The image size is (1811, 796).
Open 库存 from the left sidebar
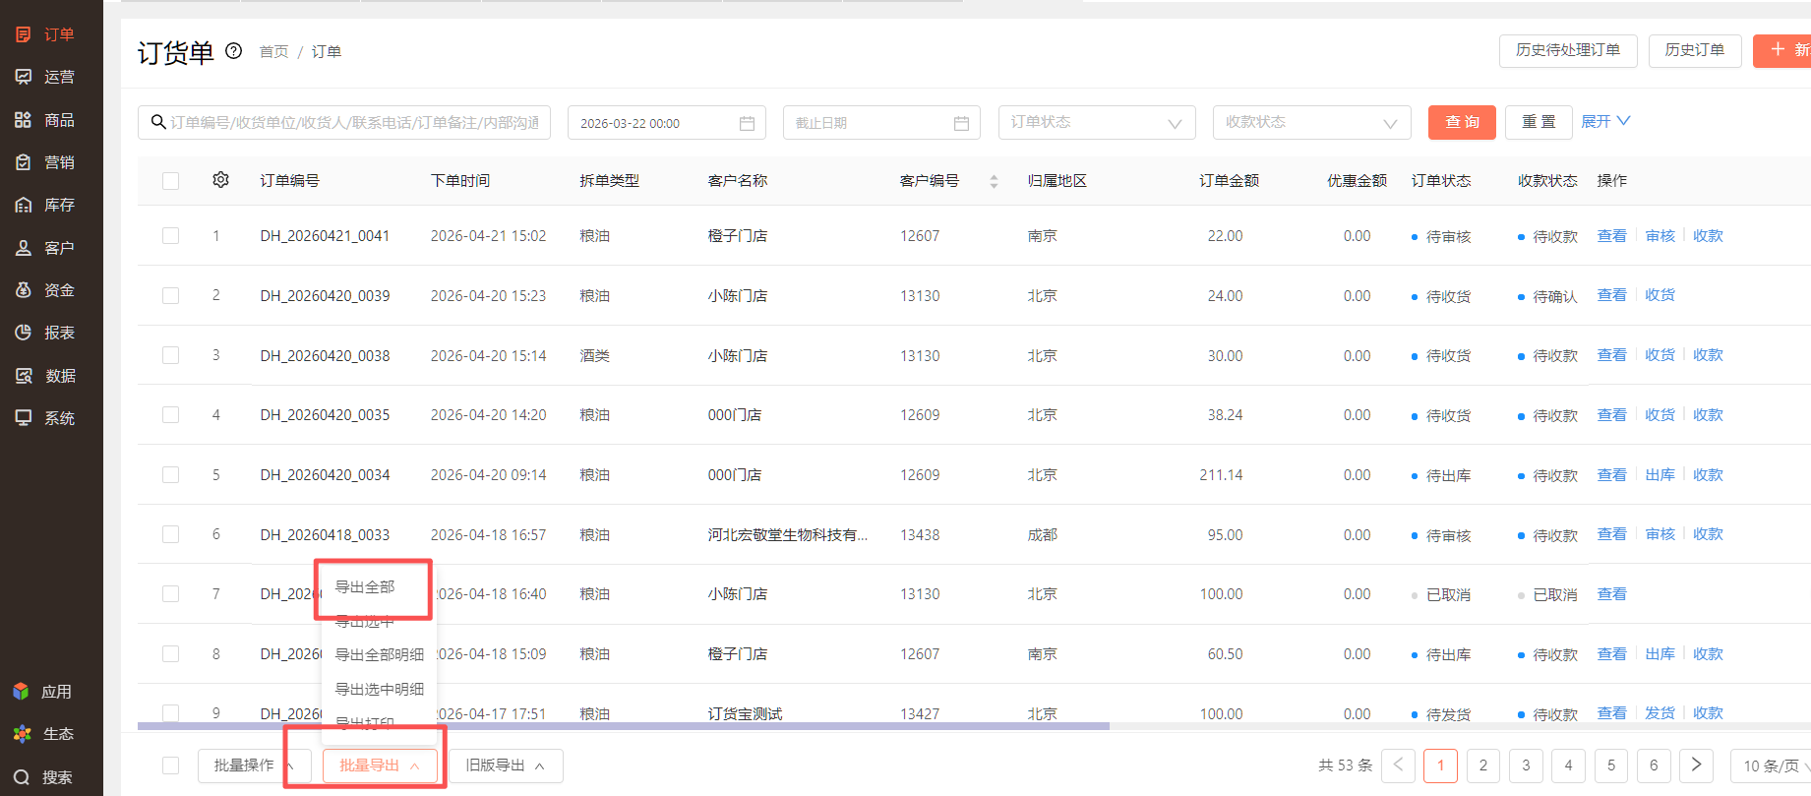click(45, 205)
